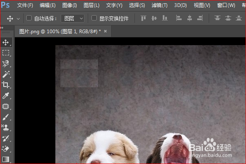The image size is (246, 164).
Task: Expand the toolbox double-arrow
Action: [2, 28]
